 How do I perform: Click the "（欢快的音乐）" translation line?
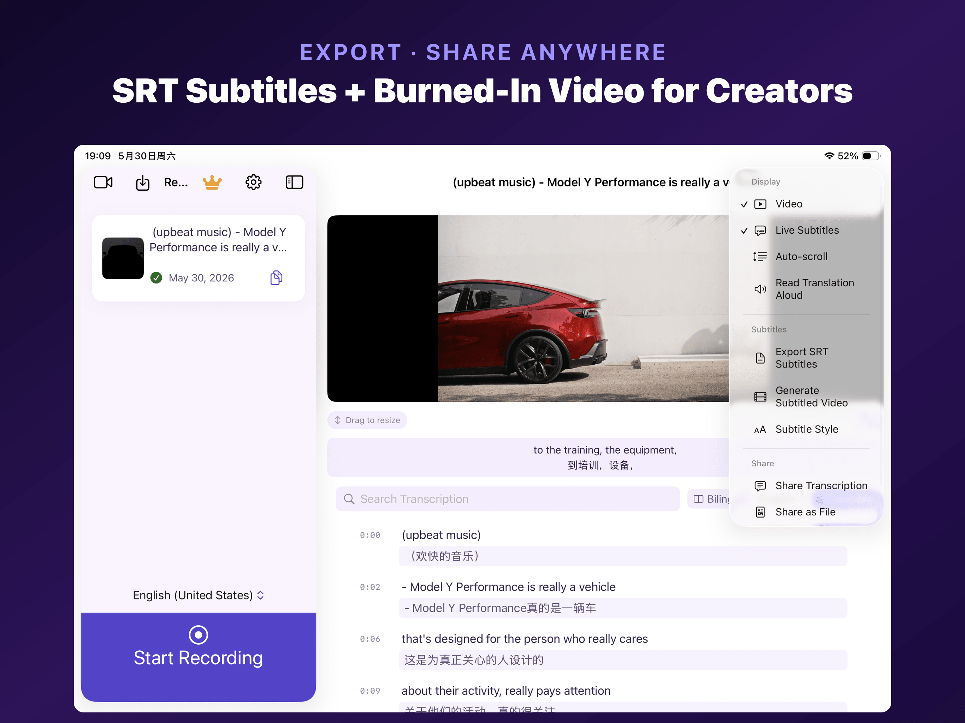tap(623, 556)
